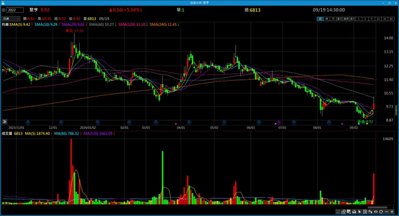Click the SMA(120) 11.10 indicator label

tap(132, 25)
